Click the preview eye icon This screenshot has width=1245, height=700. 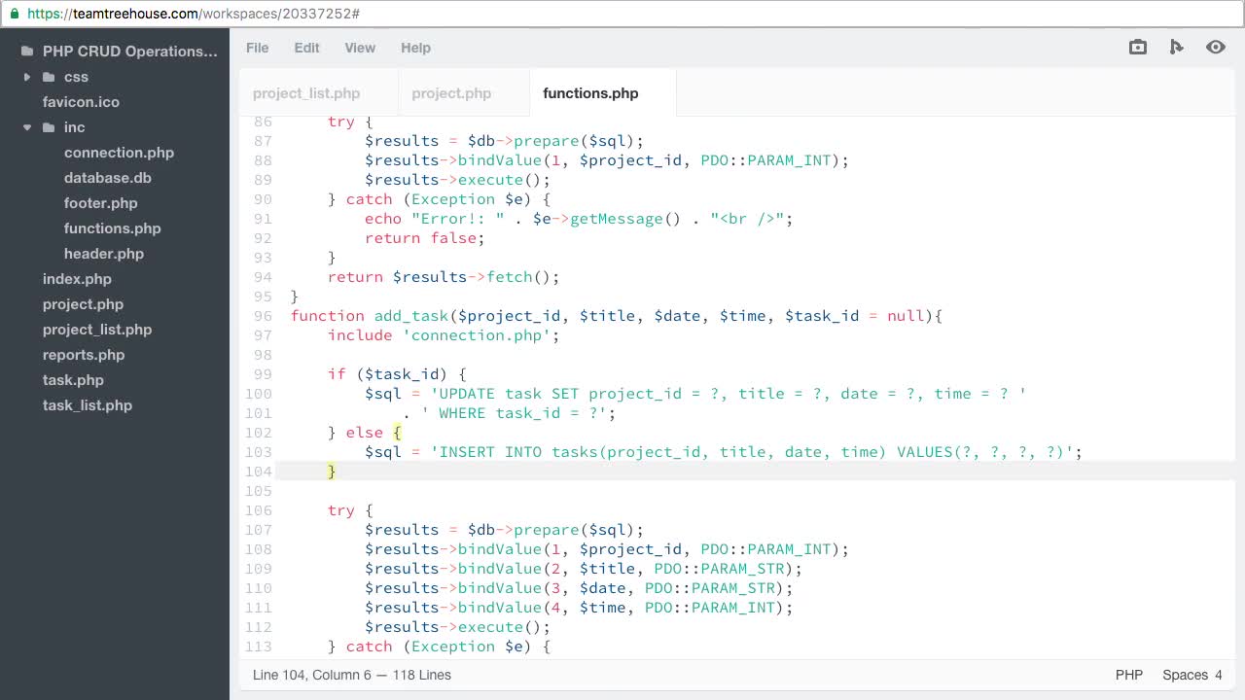pyautogui.click(x=1216, y=47)
